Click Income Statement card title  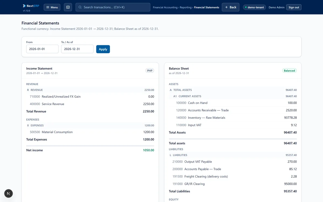pyautogui.click(x=39, y=68)
